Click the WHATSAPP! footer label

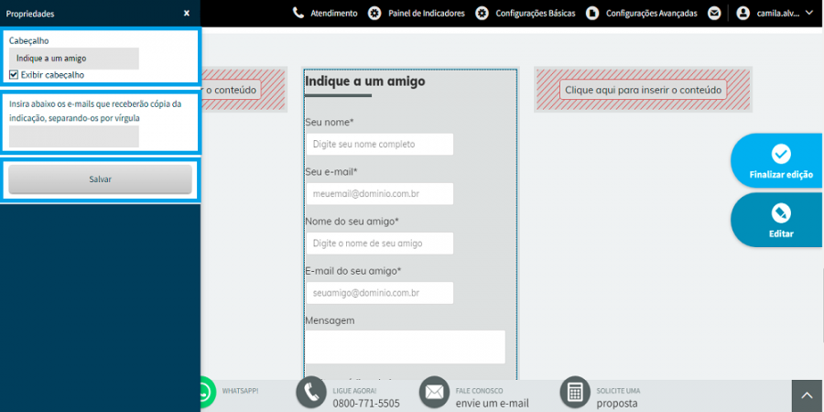click(240, 391)
